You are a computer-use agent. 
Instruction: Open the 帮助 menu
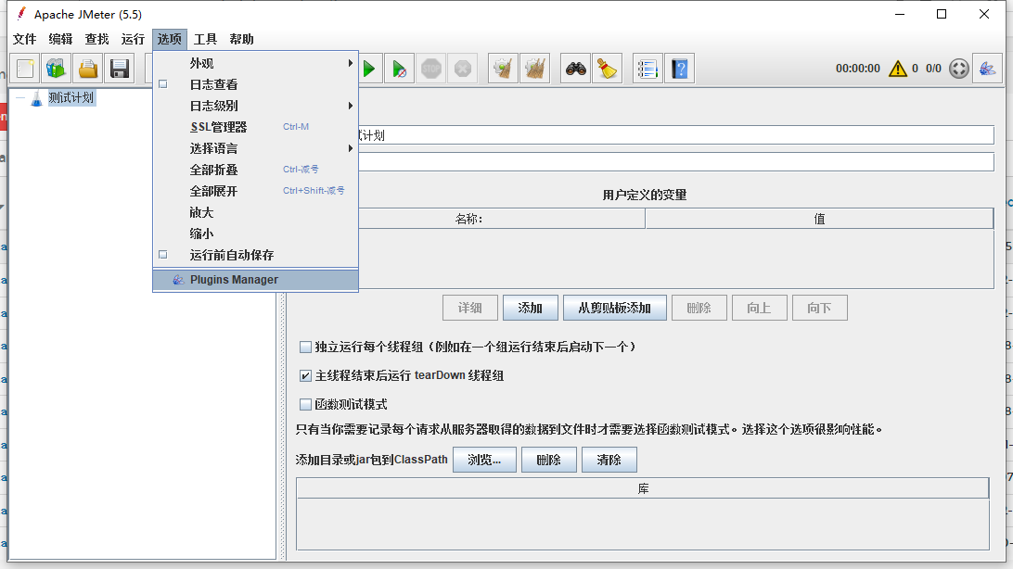pyautogui.click(x=241, y=39)
